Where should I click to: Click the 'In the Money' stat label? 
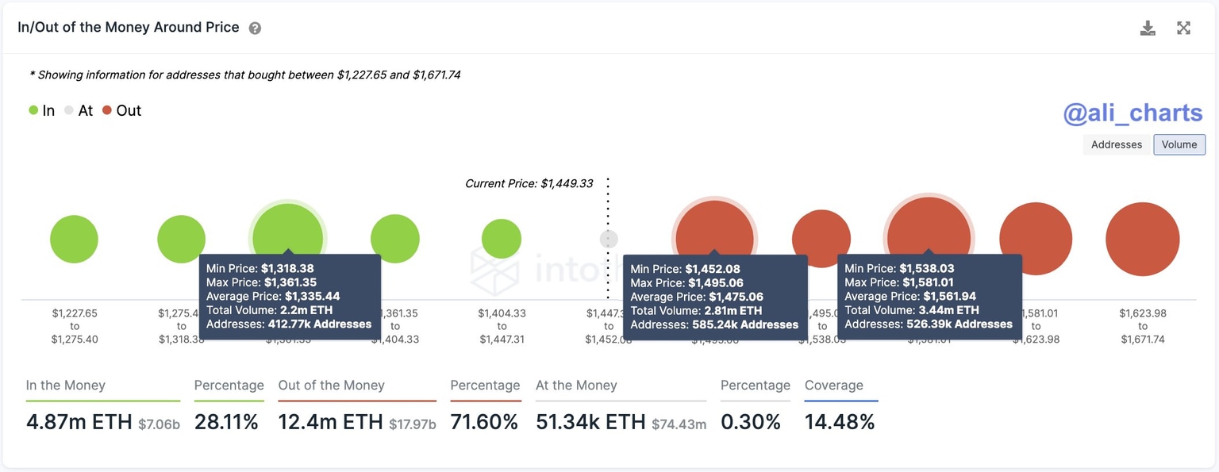click(x=65, y=385)
